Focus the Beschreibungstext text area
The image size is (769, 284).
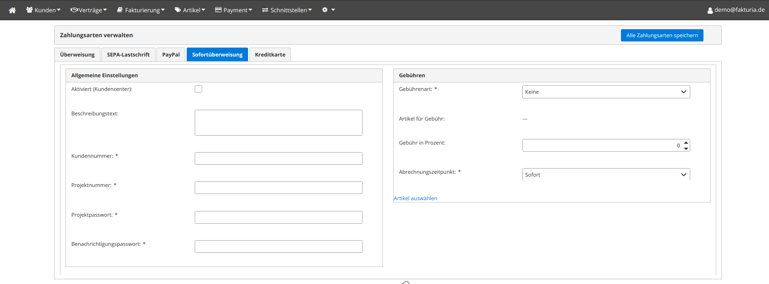pyautogui.click(x=278, y=123)
